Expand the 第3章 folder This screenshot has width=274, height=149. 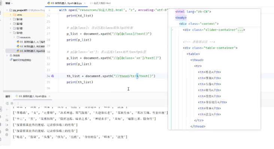(x=10, y=28)
